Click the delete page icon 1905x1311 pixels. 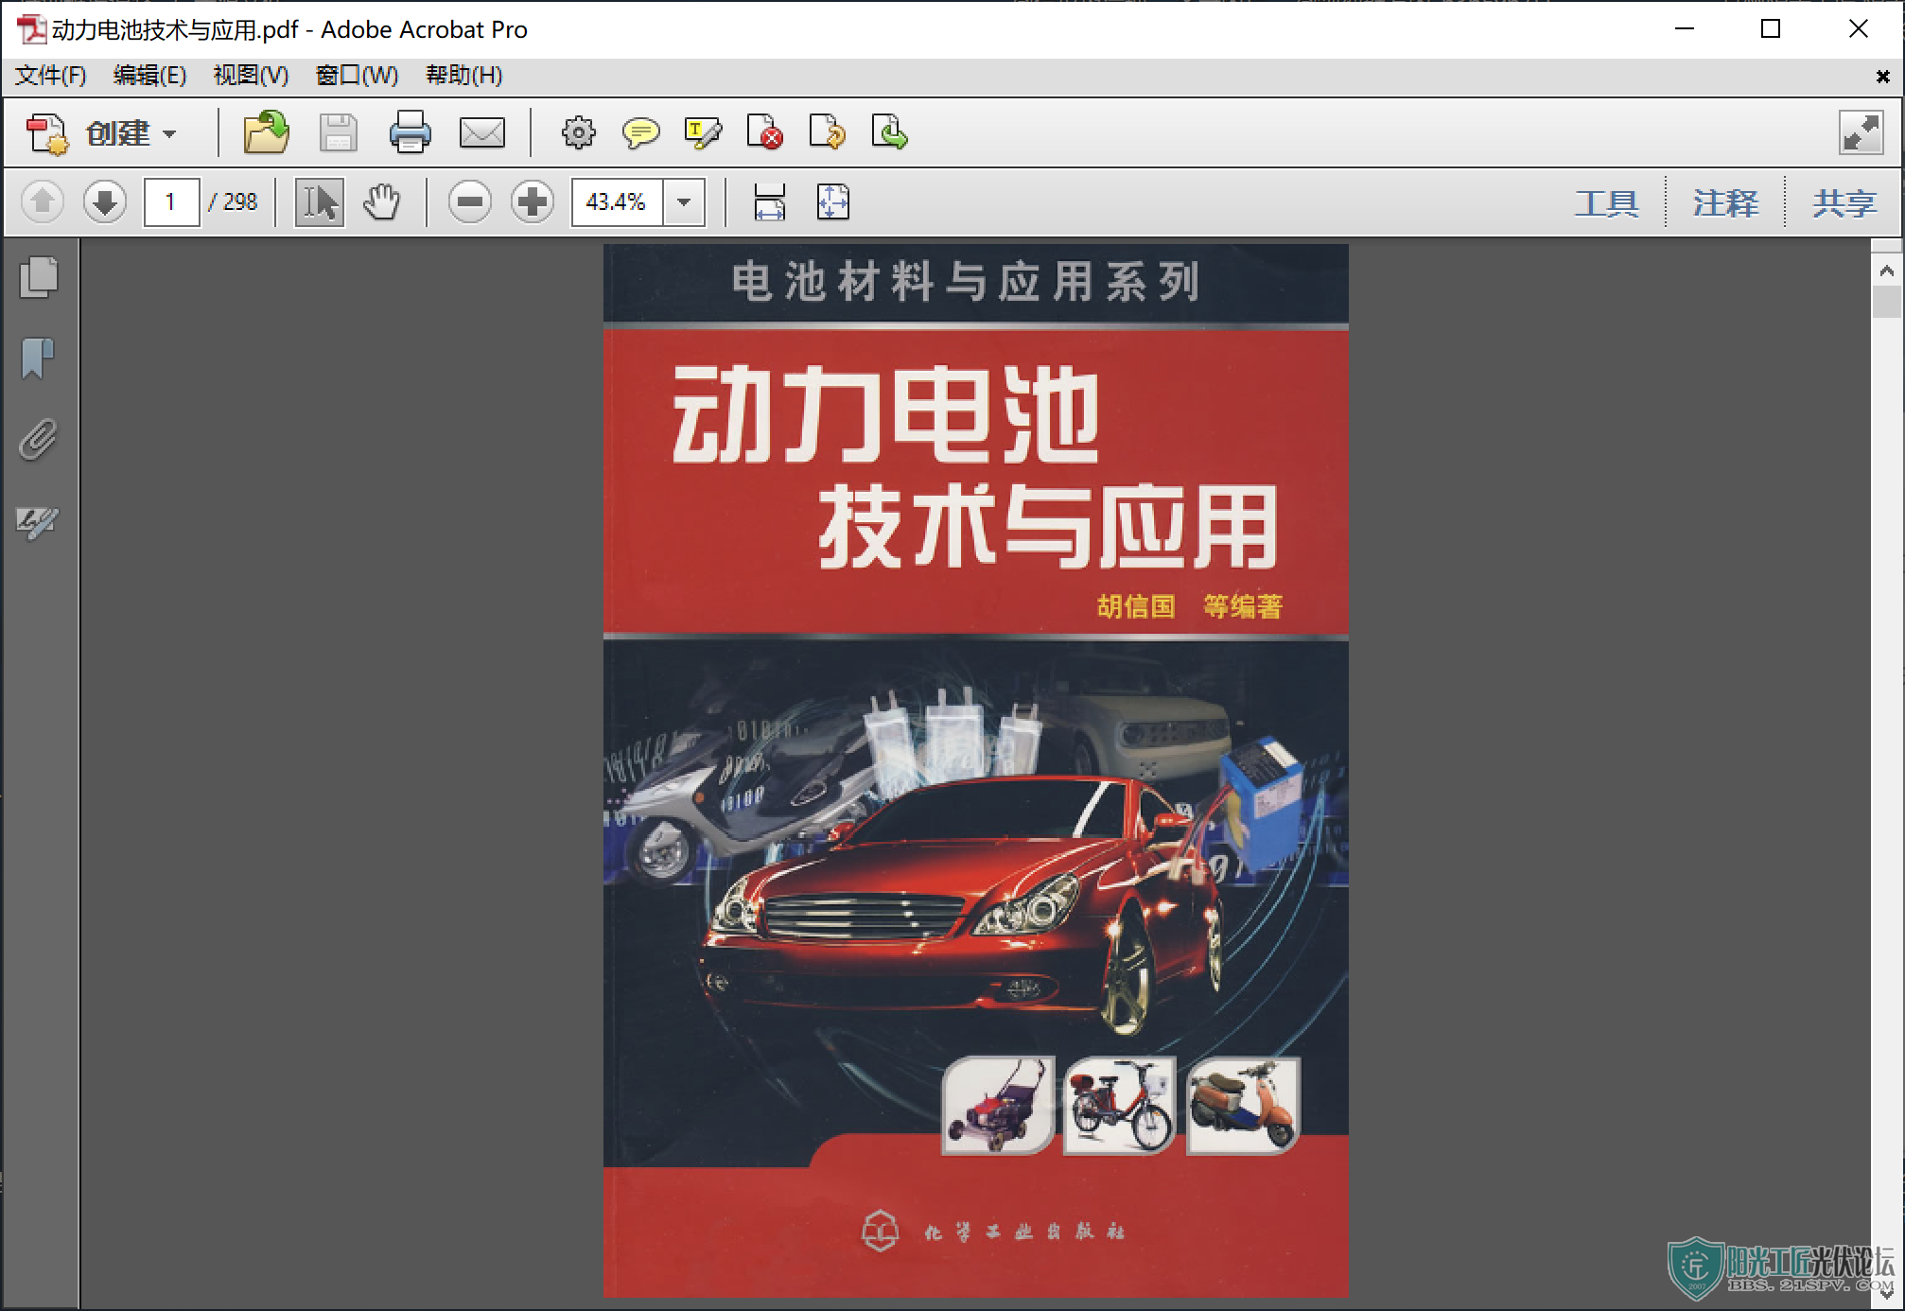(764, 132)
